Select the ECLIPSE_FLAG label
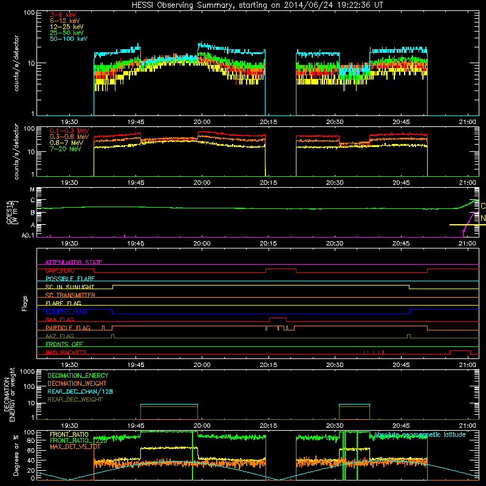This screenshot has width=486, height=486. pyautogui.click(x=66, y=312)
